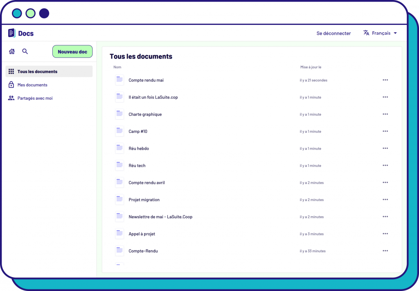Image resolution: width=419 pixels, height=291 pixels.
Task: Click the people icon beside Partagés avec moi
Action: [x=11, y=98]
